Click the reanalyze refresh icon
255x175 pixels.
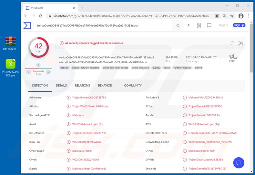tap(232, 43)
